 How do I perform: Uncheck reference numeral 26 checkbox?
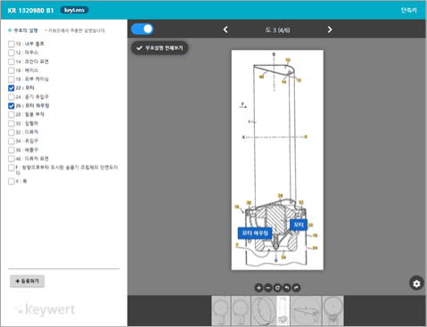click(12, 106)
